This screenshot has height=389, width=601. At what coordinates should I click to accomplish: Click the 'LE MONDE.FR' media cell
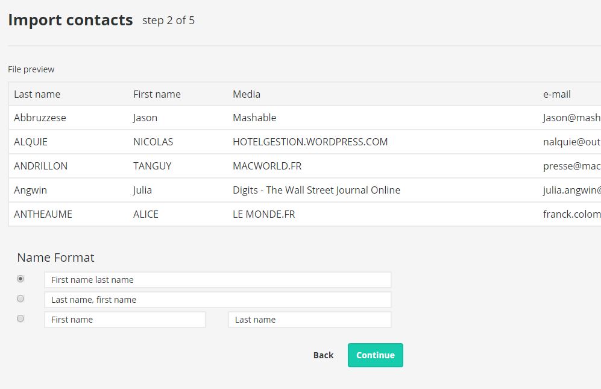pyautogui.click(x=263, y=215)
